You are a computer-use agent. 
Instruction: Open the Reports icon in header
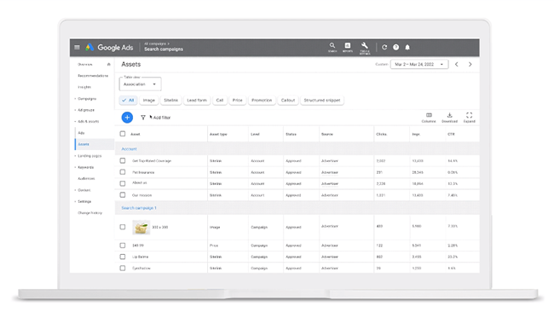348,47
